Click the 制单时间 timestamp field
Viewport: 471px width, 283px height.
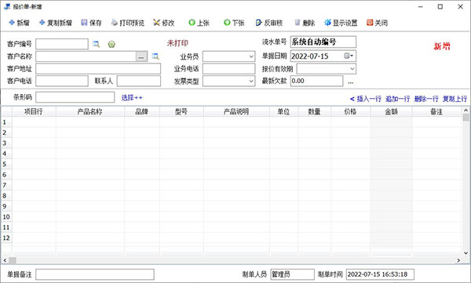click(x=380, y=274)
